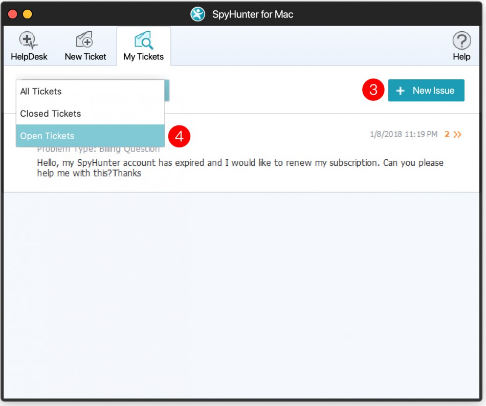Click the plus icon on New Issue

tap(401, 91)
